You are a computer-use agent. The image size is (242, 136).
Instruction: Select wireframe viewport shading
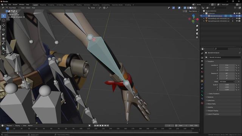(x=188, y=8)
